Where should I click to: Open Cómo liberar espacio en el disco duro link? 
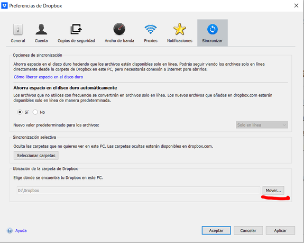click(48, 77)
